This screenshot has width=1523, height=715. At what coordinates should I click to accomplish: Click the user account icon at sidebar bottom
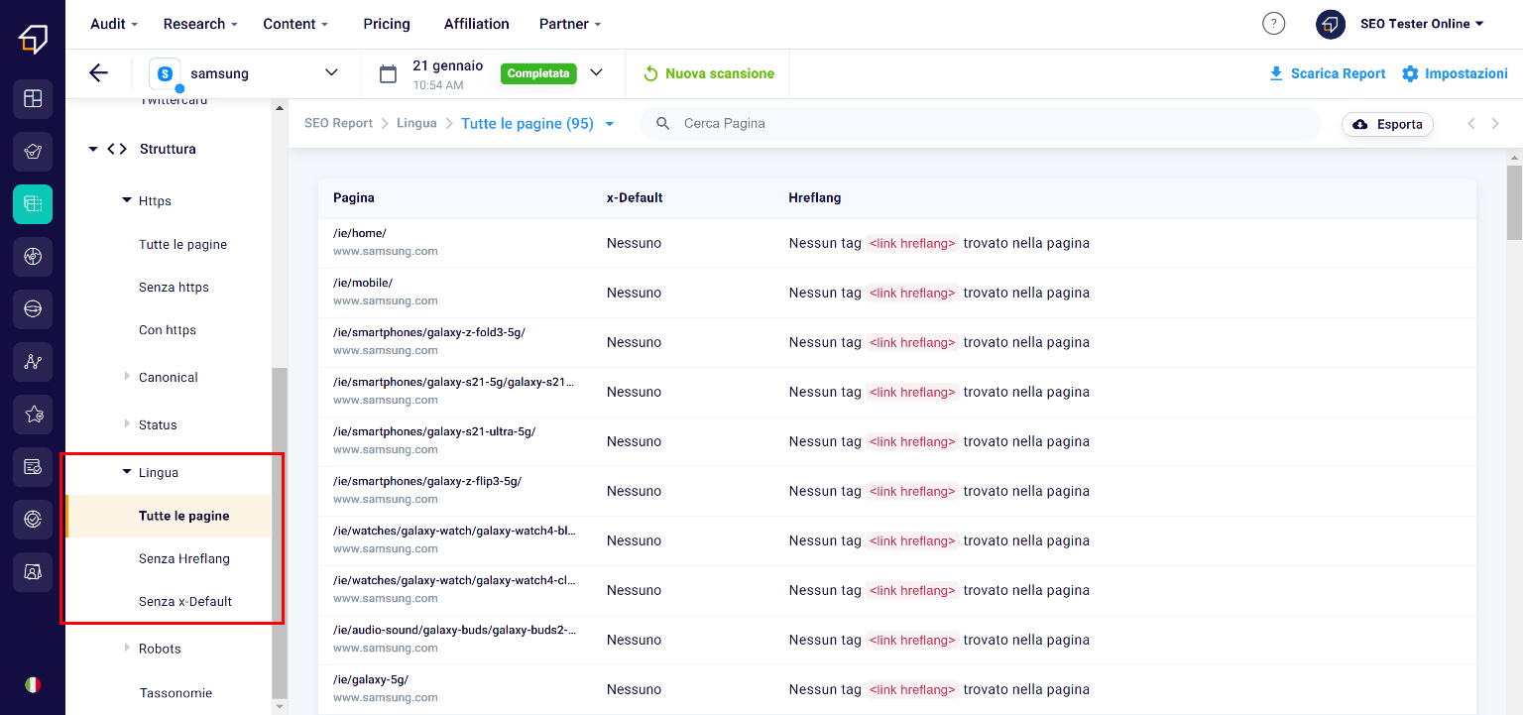pyautogui.click(x=33, y=572)
